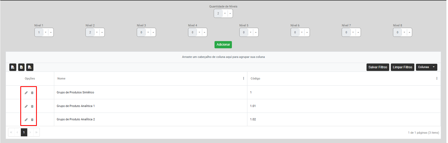Click the green Adicionar button
The image size is (448, 143).
coord(223,45)
